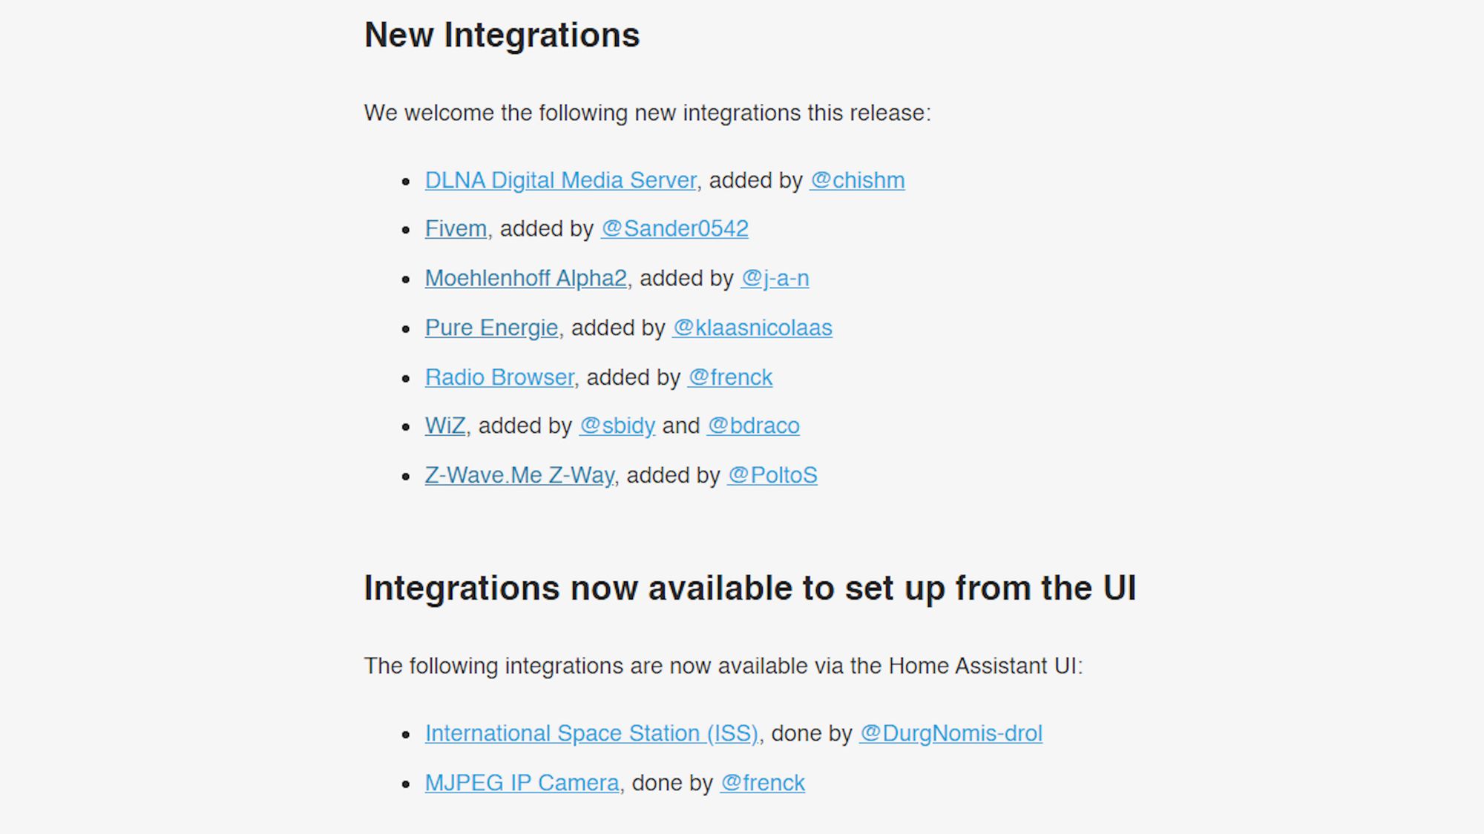Screen dimensions: 1484x834
Task: Visit the @sbidy profile link
Action: pyautogui.click(x=617, y=426)
